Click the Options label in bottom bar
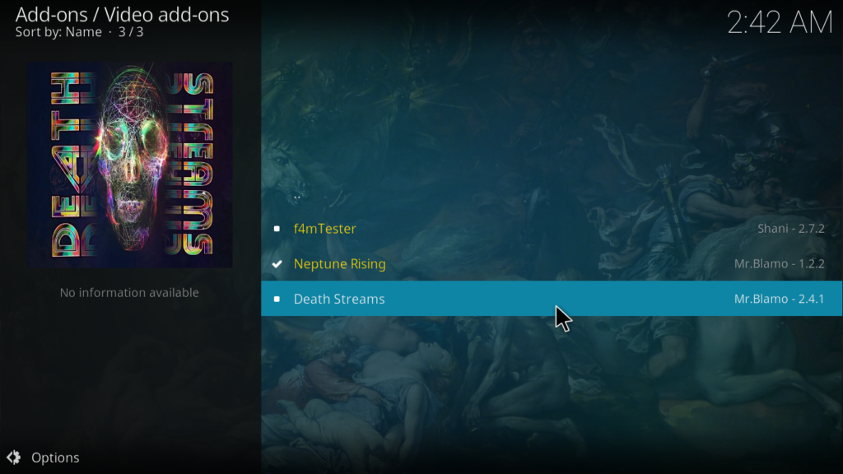Screen dimensions: 843x474 [x=55, y=458]
